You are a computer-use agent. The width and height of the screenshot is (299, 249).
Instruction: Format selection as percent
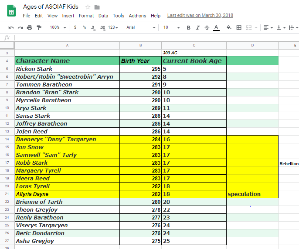[84, 27]
